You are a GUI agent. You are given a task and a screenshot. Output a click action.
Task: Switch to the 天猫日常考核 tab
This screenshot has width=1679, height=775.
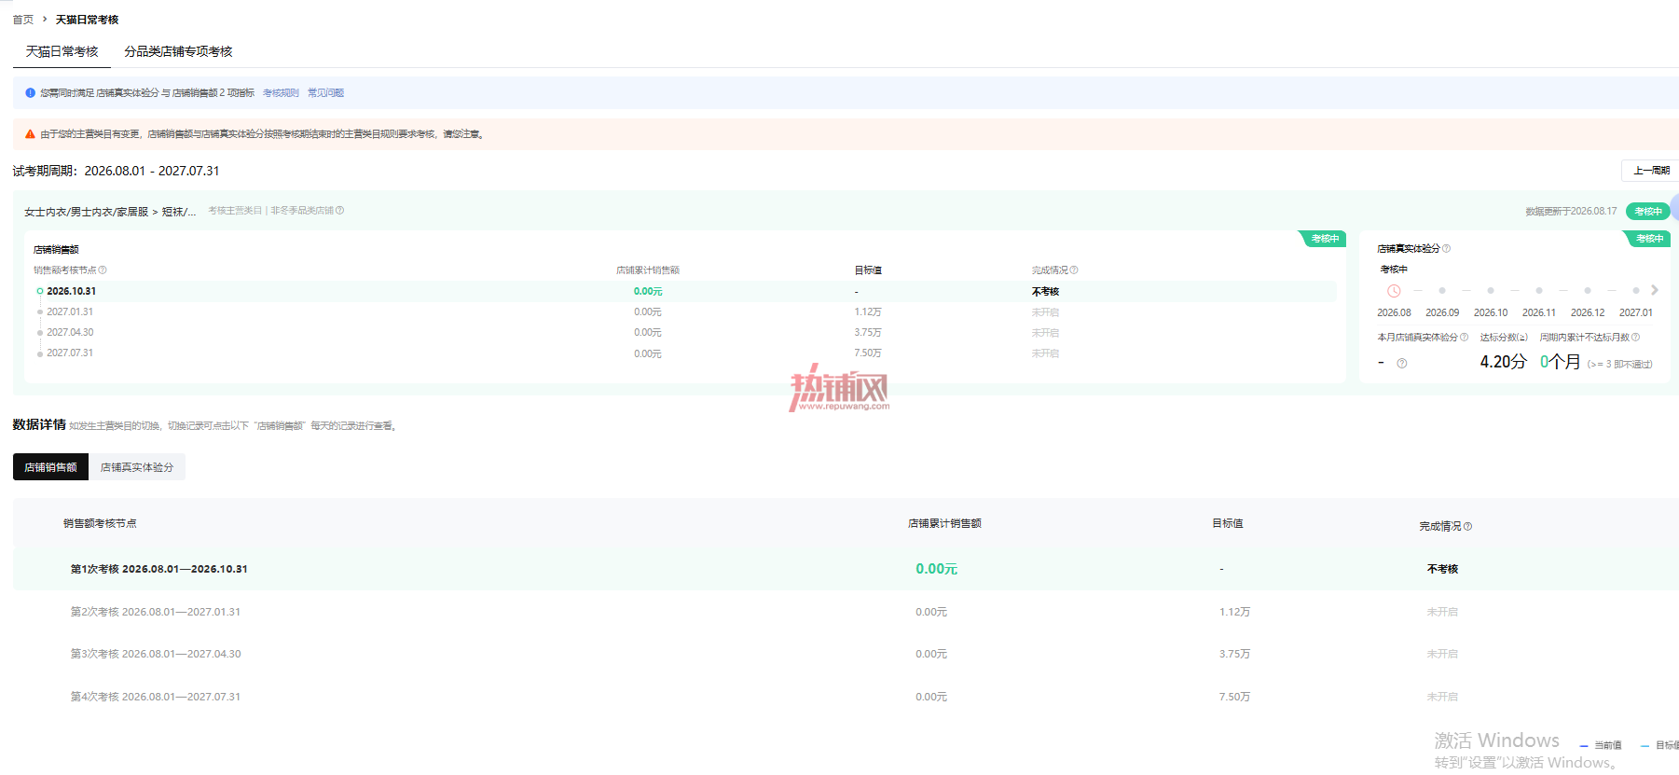pos(62,51)
